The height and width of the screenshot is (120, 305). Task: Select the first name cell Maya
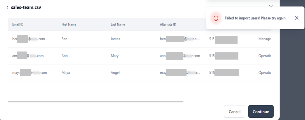(65, 73)
